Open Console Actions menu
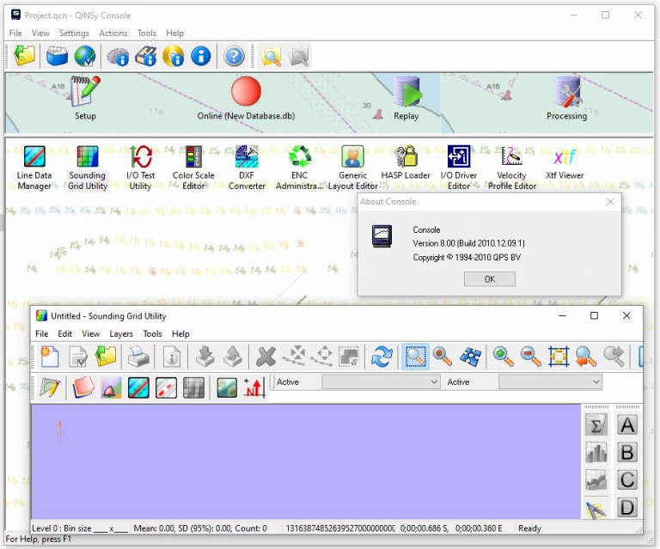 [113, 33]
